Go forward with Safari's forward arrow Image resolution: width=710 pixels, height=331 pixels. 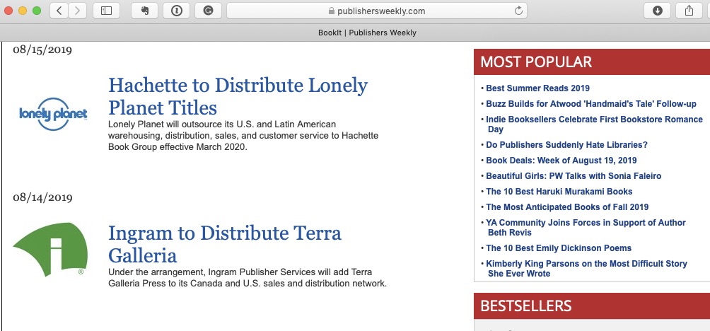coord(77,11)
